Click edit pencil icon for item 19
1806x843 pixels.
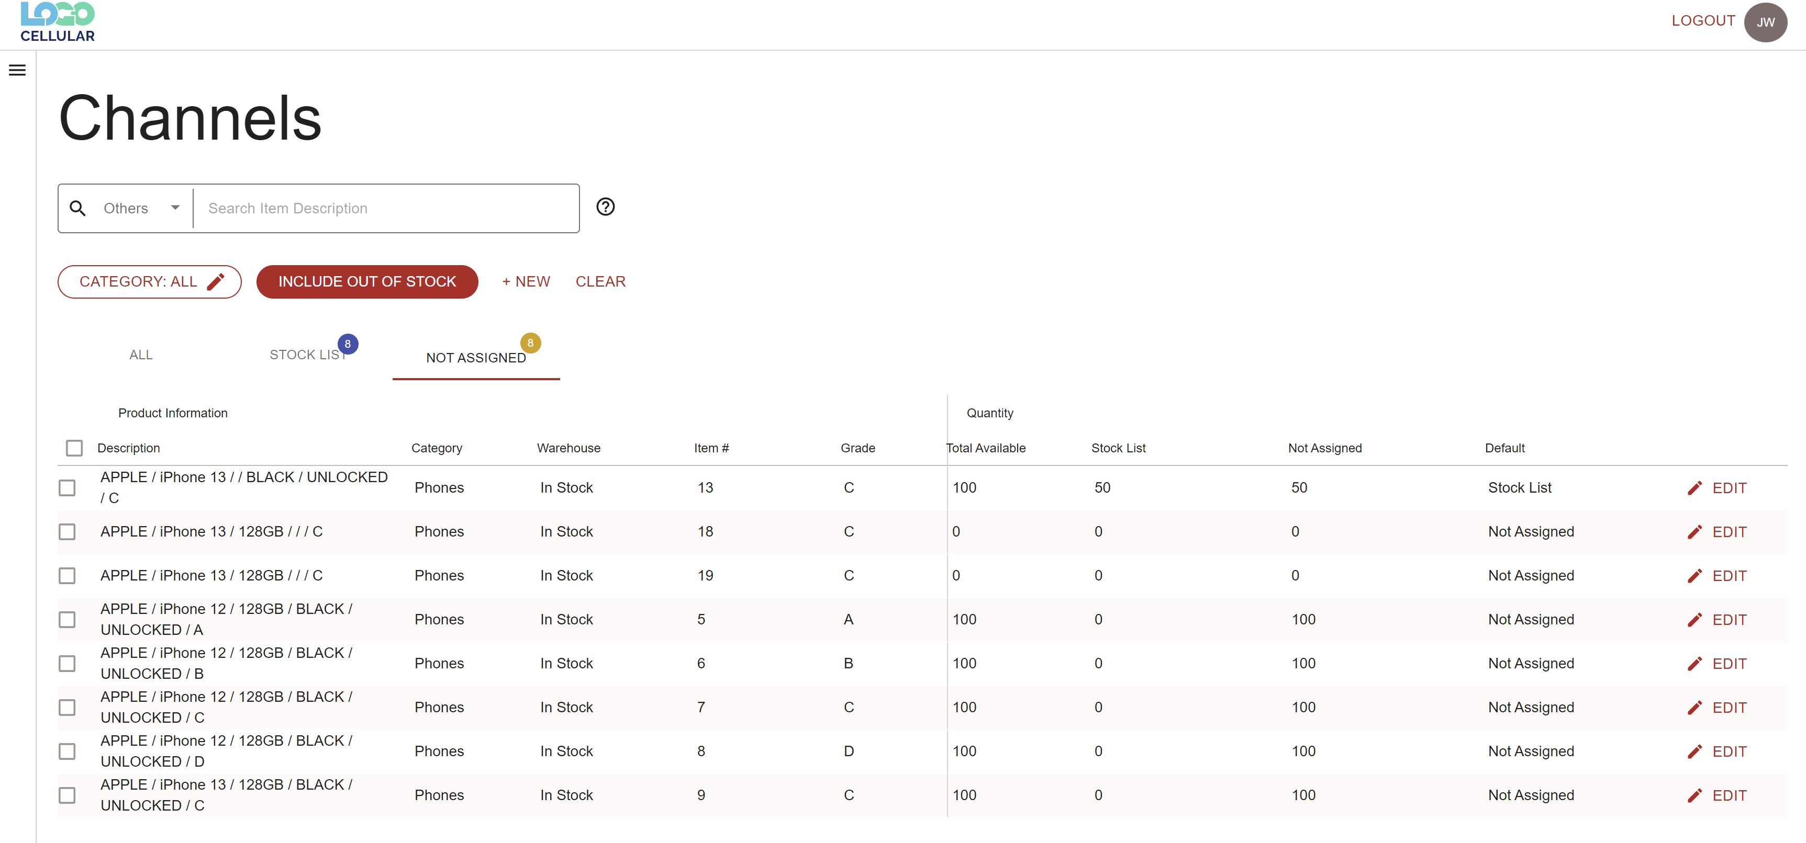tap(1694, 576)
